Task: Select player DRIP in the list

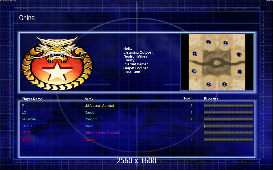Action: 26,133
